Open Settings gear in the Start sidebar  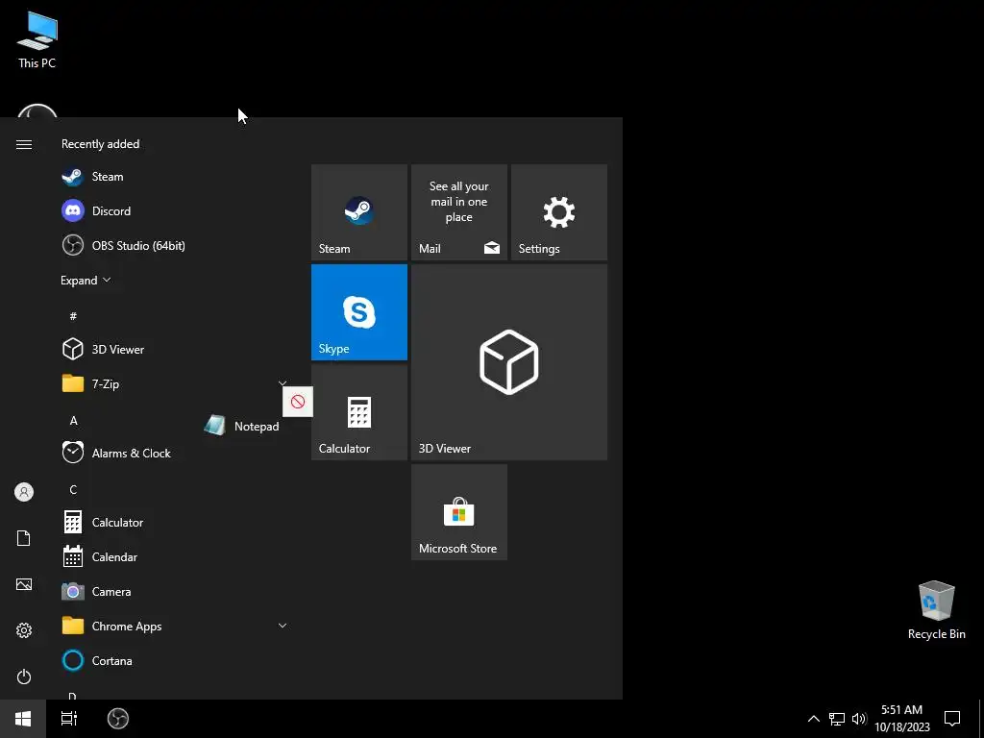[x=24, y=630]
